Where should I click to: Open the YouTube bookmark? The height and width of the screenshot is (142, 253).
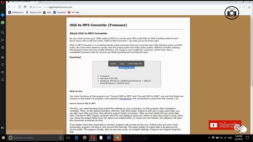coord(74,12)
